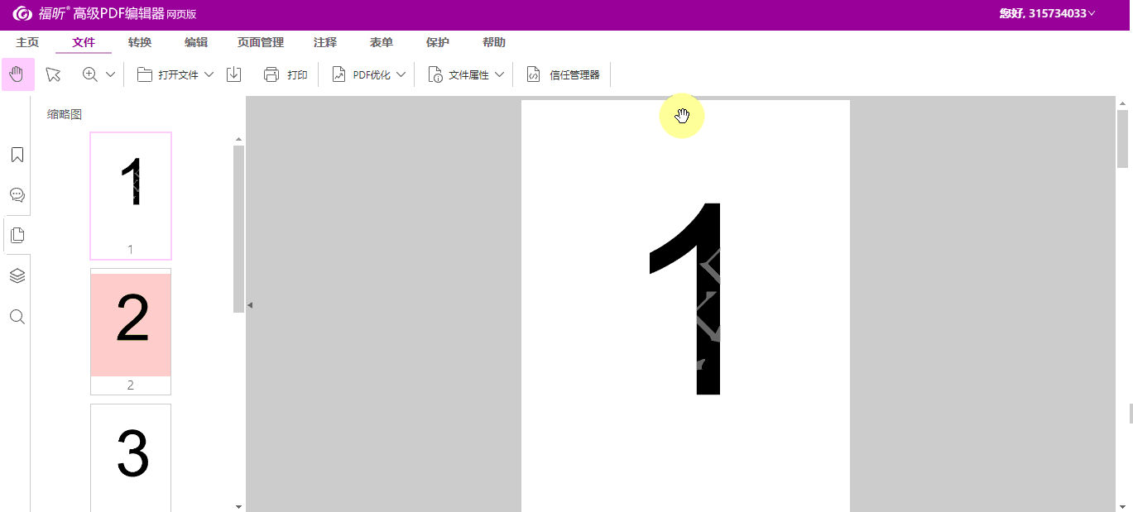Open the 信任管理器 button
Image resolution: width=1133 pixels, height=512 pixels.
pos(563,74)
